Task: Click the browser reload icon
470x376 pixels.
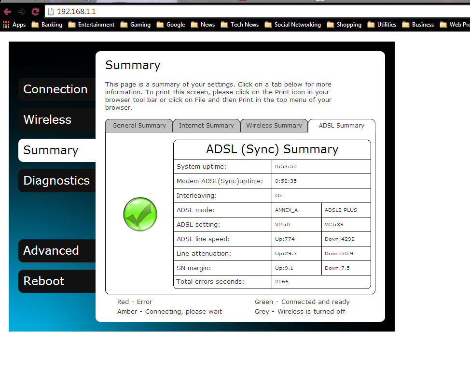Action: click(x=35, y=12)
